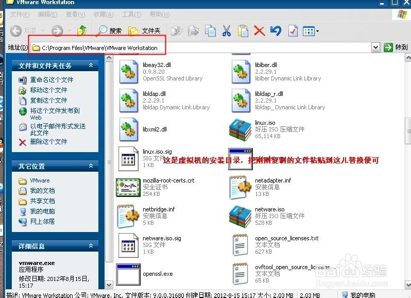Screen dimensions: 411x298
Task: Collapse the 文件和文件夹任务 panel
Action: (x=91, y=65)
